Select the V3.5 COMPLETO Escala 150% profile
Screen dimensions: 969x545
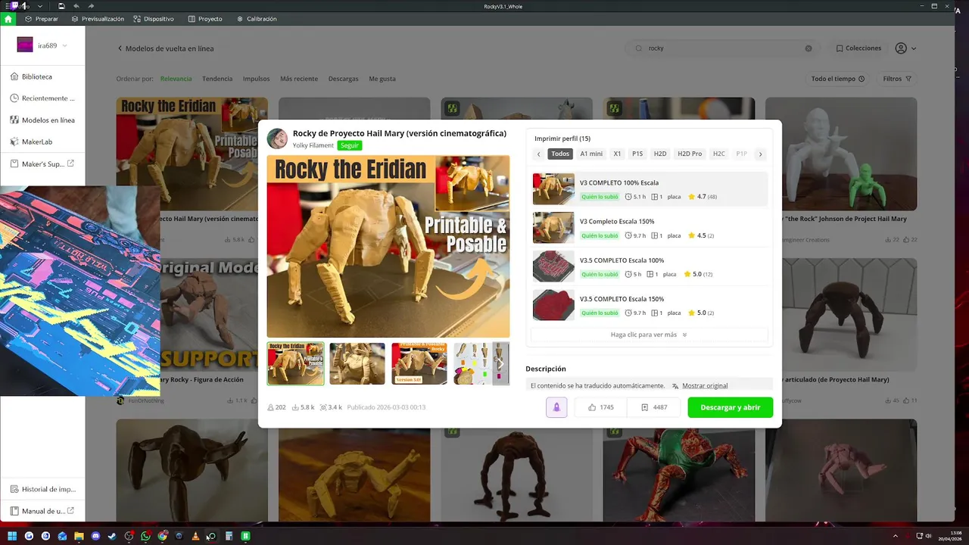tap(650, 305)
